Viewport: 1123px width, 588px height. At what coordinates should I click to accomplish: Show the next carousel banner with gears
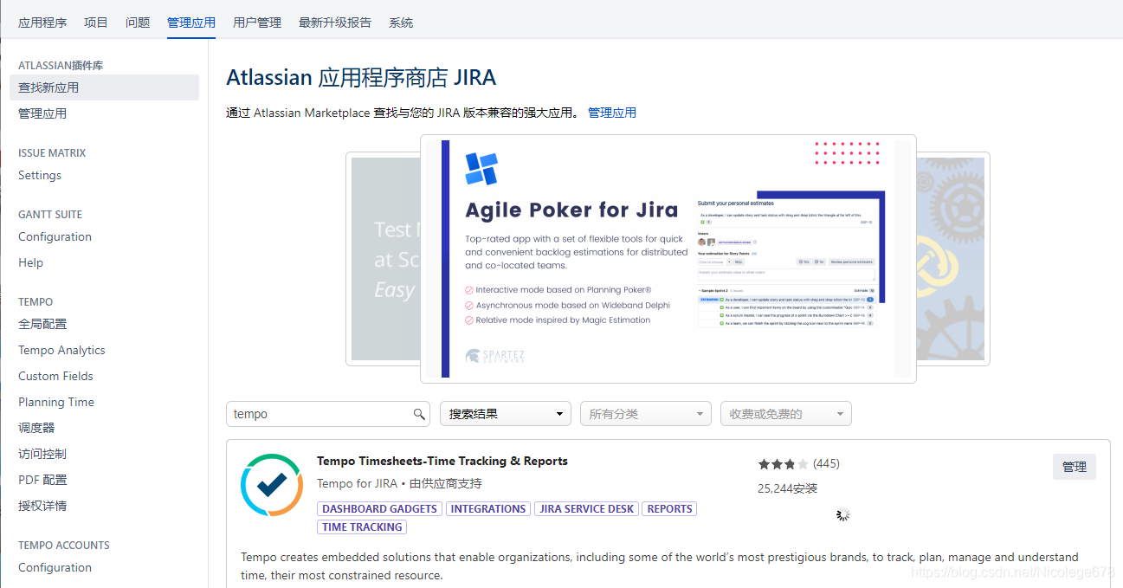(952, 258)
